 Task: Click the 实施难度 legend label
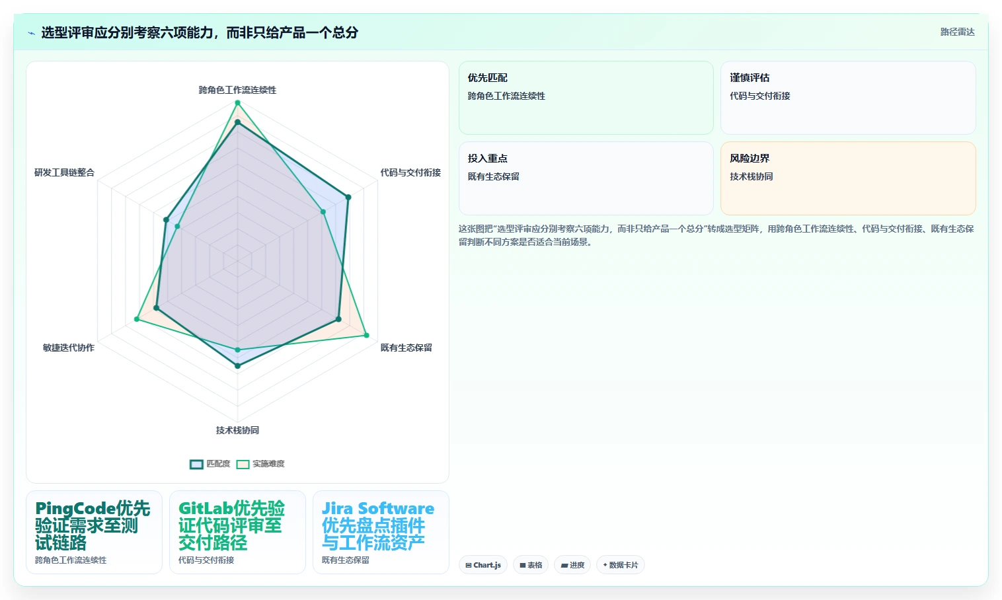(x=268, y=464)
